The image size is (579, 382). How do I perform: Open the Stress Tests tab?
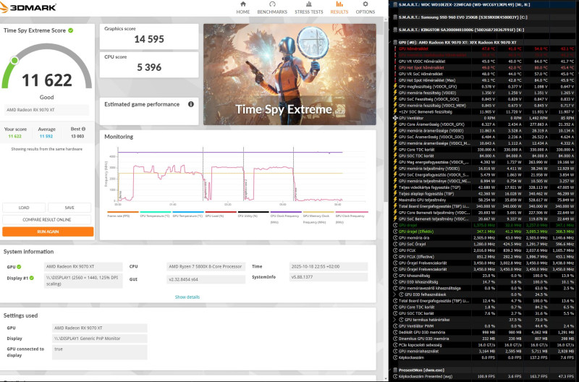[309, 8]
